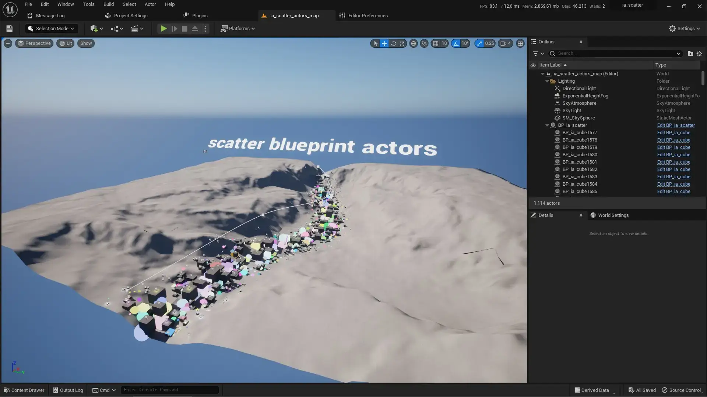This screenshot has height=397, width=707.
Task: Open the Content Drawer
Action: point(24,390)
